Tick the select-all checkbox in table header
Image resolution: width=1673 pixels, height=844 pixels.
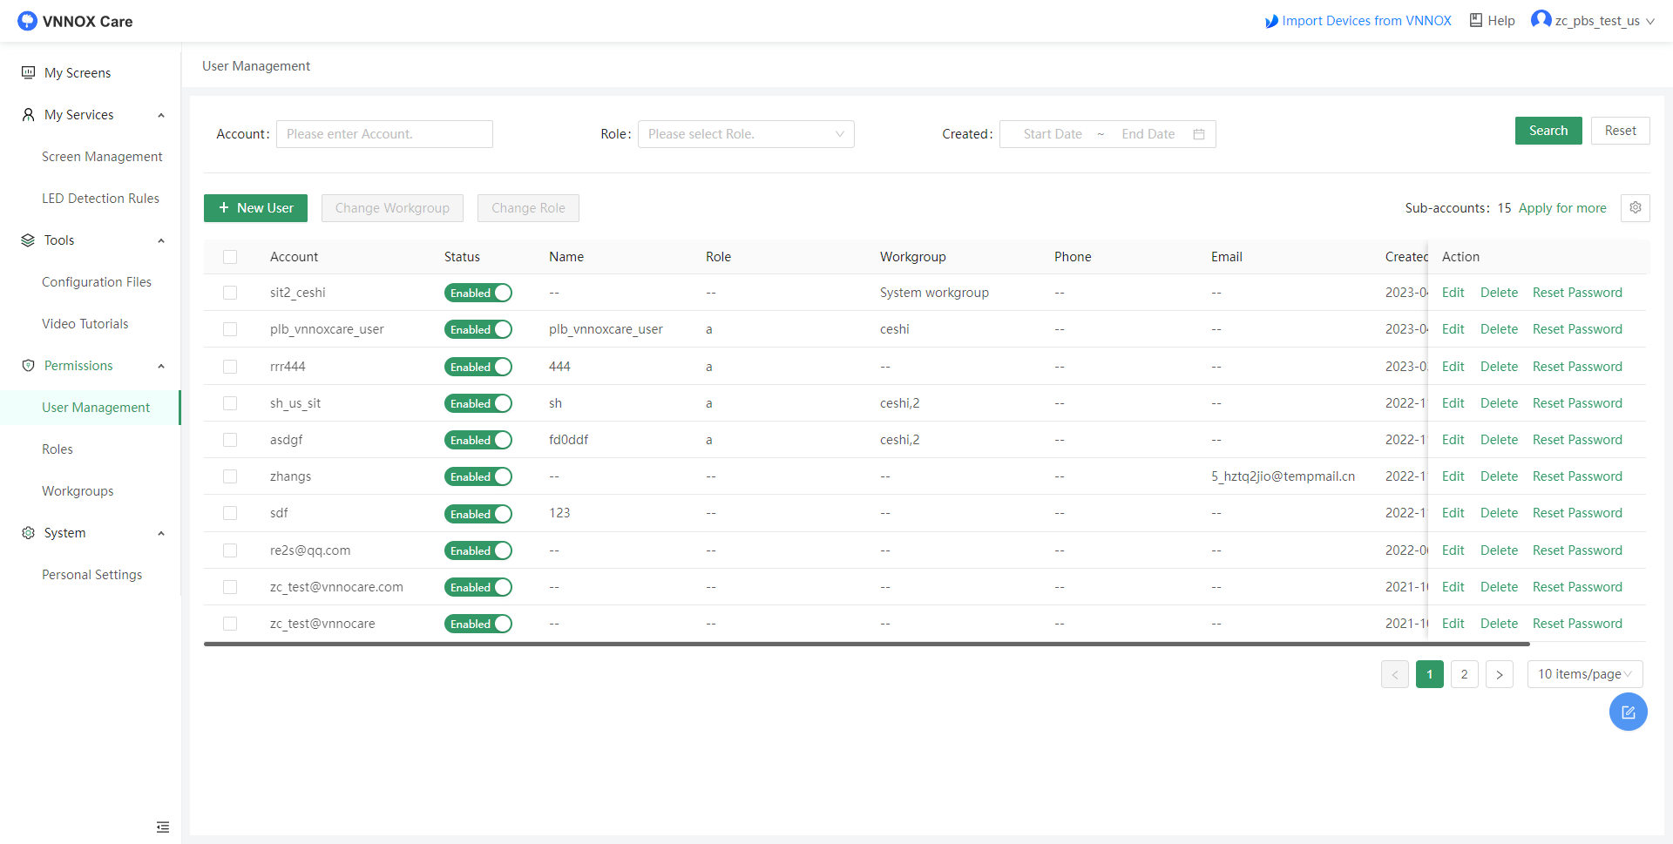coord(230,257)
